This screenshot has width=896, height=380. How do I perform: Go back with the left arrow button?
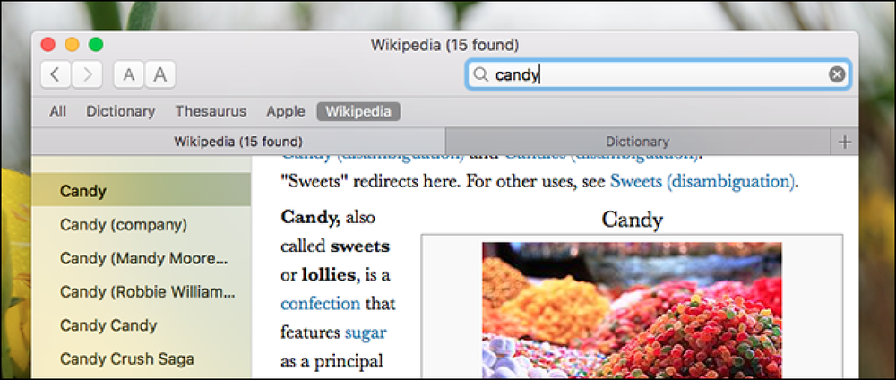click(x=55, y=75)
